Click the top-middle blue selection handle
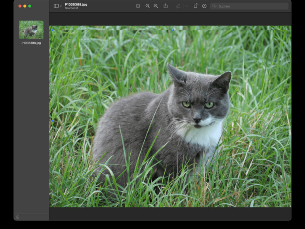 pos(173,30)
